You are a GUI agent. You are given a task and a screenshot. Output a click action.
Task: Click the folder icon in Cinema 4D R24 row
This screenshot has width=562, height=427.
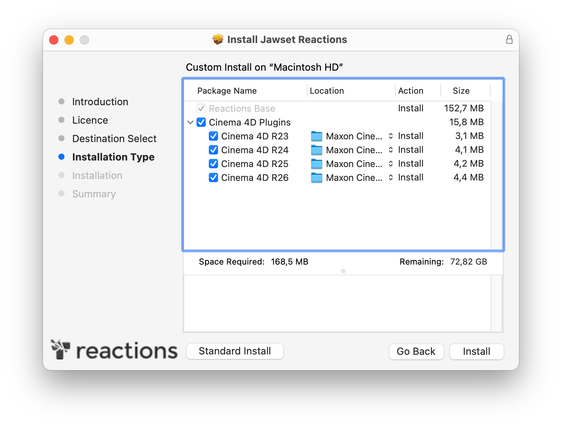tap(317, 150)
